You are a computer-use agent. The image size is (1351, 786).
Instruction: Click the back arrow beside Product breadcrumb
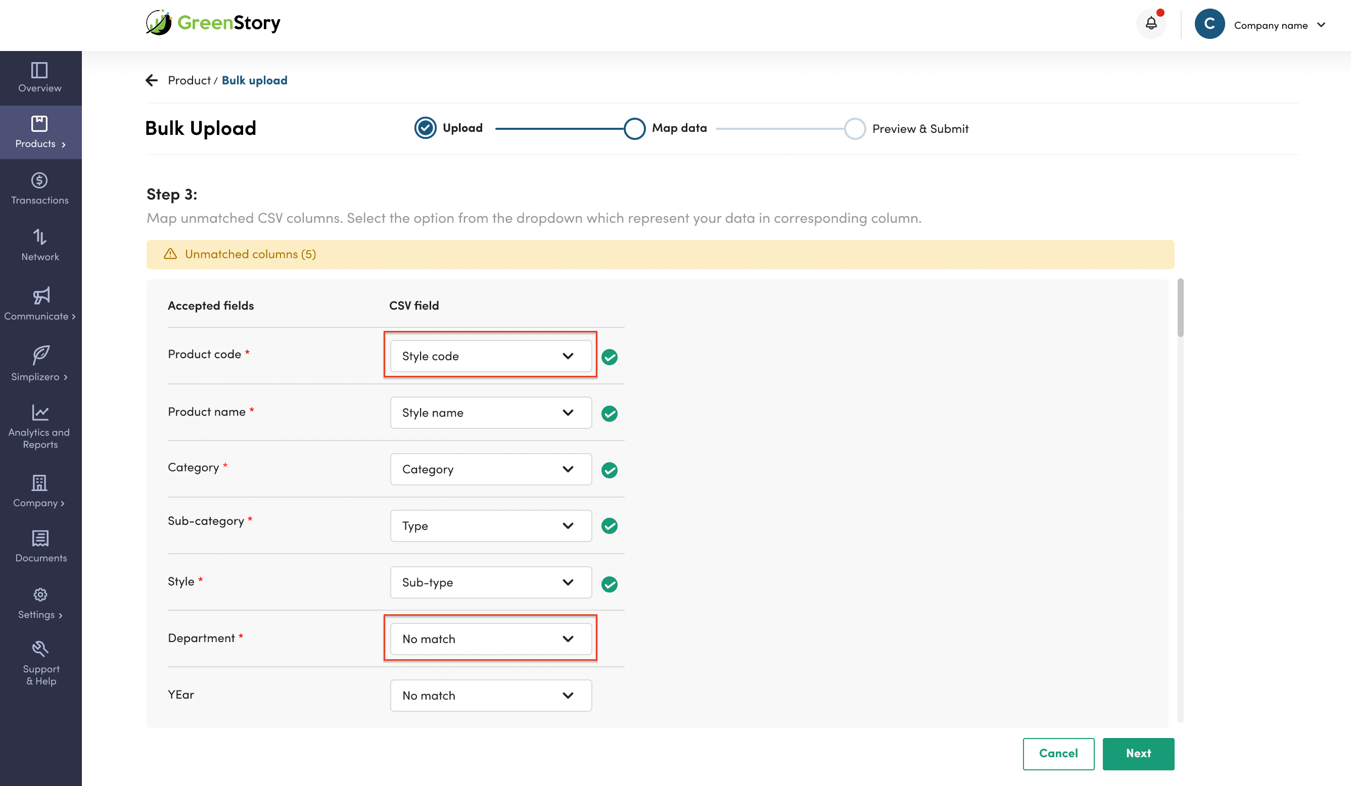(x=152, y=80)
